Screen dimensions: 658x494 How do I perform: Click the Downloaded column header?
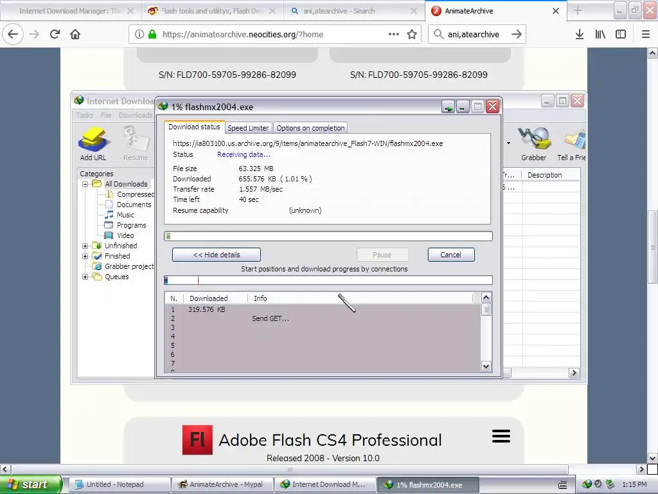coord(216,298)
